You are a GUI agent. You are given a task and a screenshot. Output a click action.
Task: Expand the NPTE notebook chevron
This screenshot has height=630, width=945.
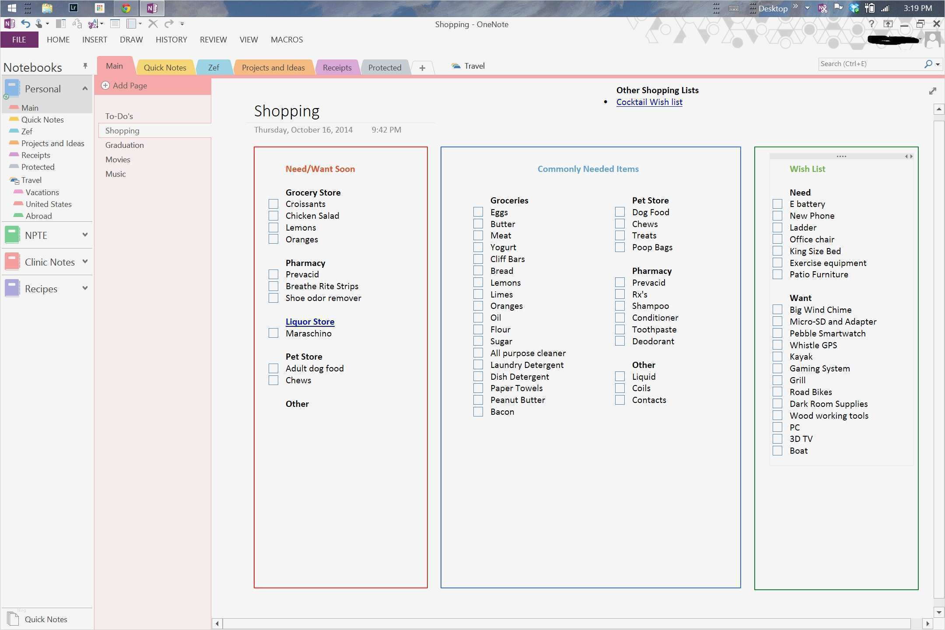(85, 235)
